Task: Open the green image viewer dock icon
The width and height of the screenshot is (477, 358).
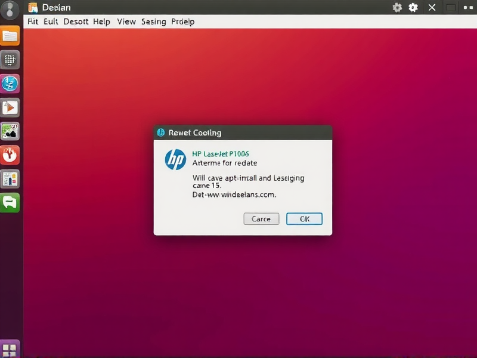Action: coord(10,131)
